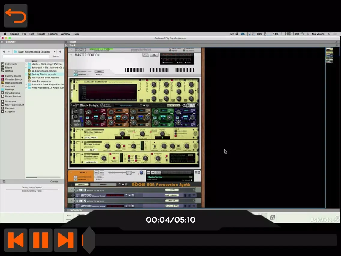Viewport: 341px width, 256px height.
Task: Open Factory Sounds location
Action: tap(13, 76)
